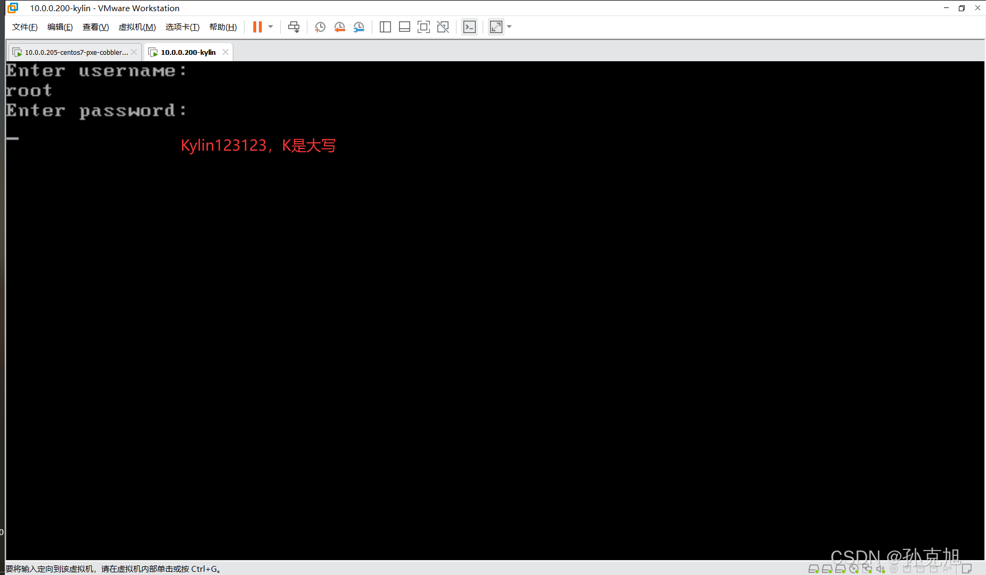Open the 查看(V) menu
The width and height of the screenshot is (986, 575).
pos(95,27)
